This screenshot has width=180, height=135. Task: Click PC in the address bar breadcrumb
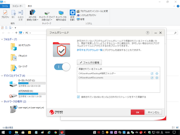click(27, 33)
